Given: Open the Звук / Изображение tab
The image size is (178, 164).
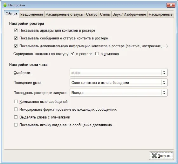Looking at the screenshot, I should pyautogui.click(x=129, y=14).
